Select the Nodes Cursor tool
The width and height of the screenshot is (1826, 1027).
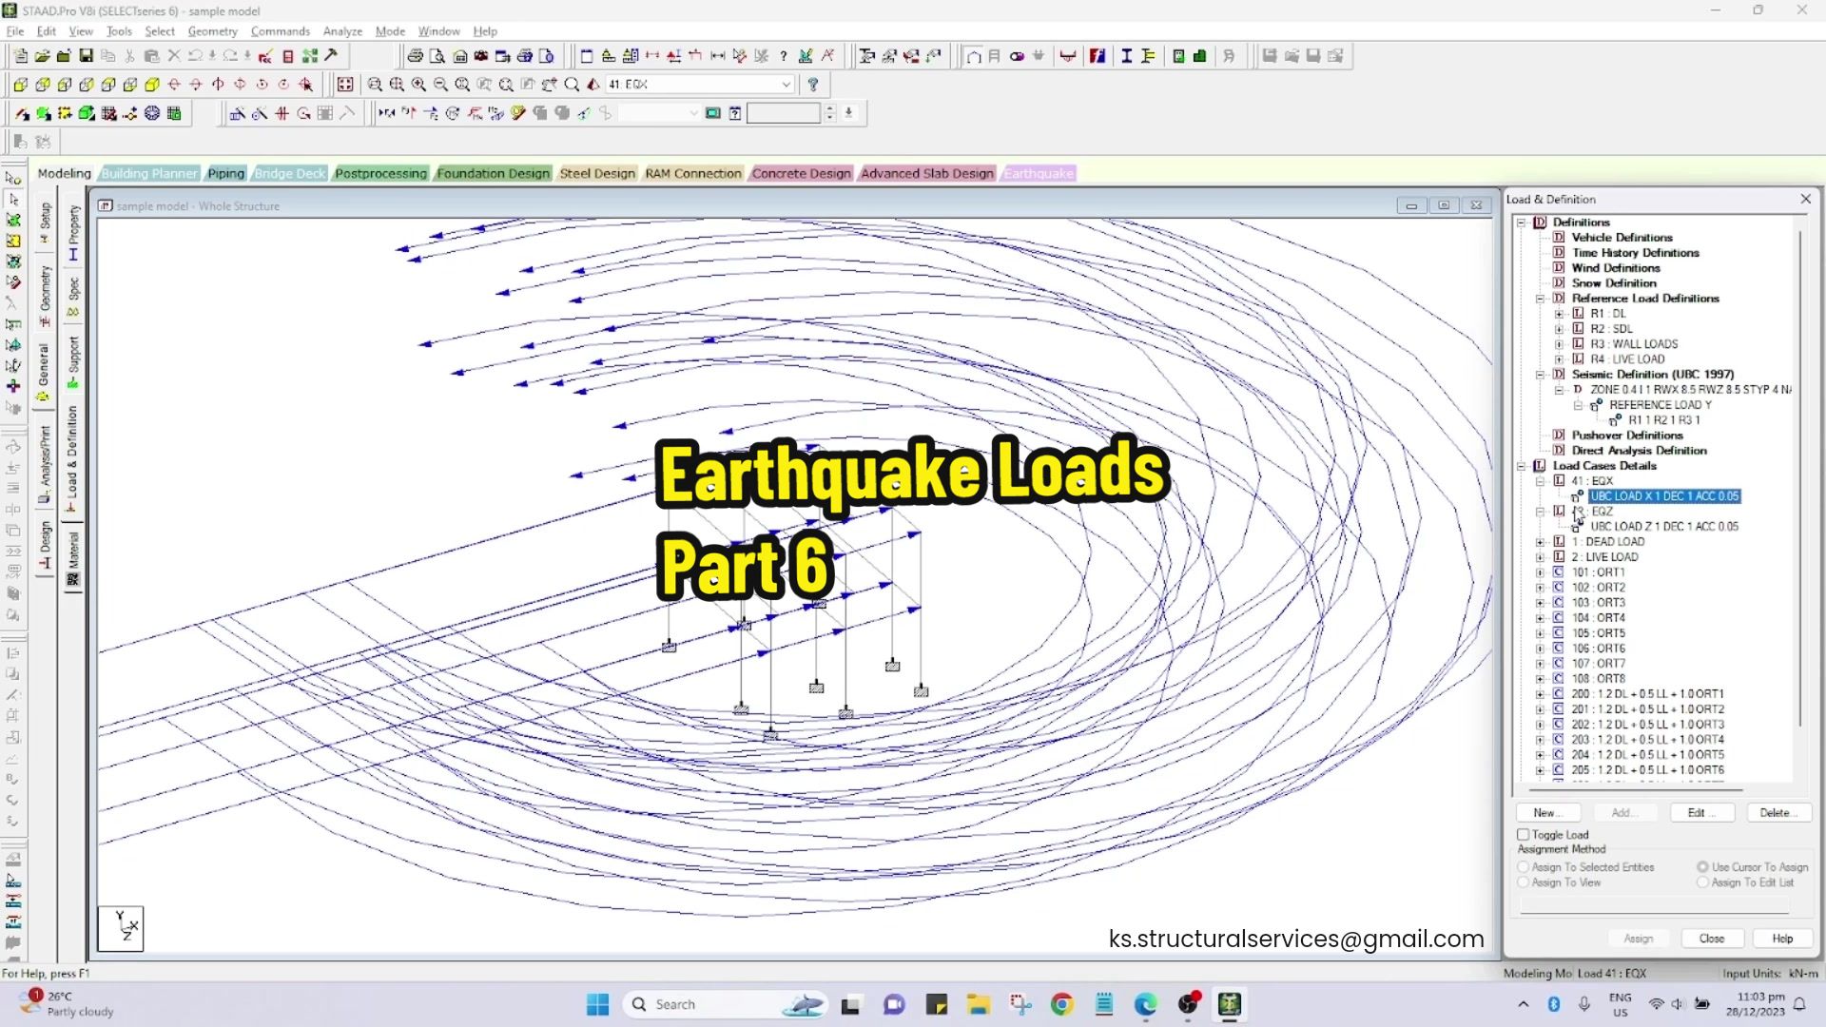click(13, 180)
